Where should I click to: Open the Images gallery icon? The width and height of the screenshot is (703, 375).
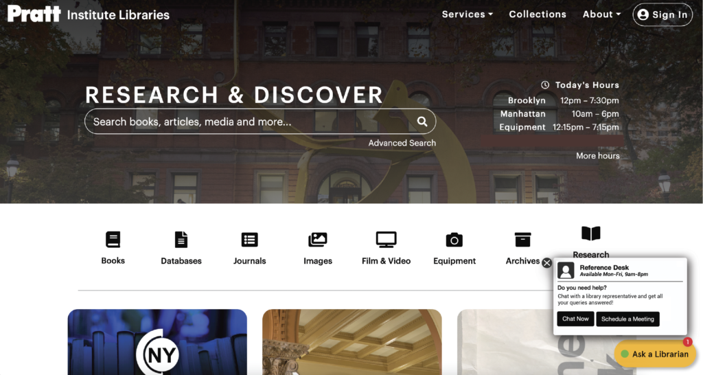click(x=317, y=240)
